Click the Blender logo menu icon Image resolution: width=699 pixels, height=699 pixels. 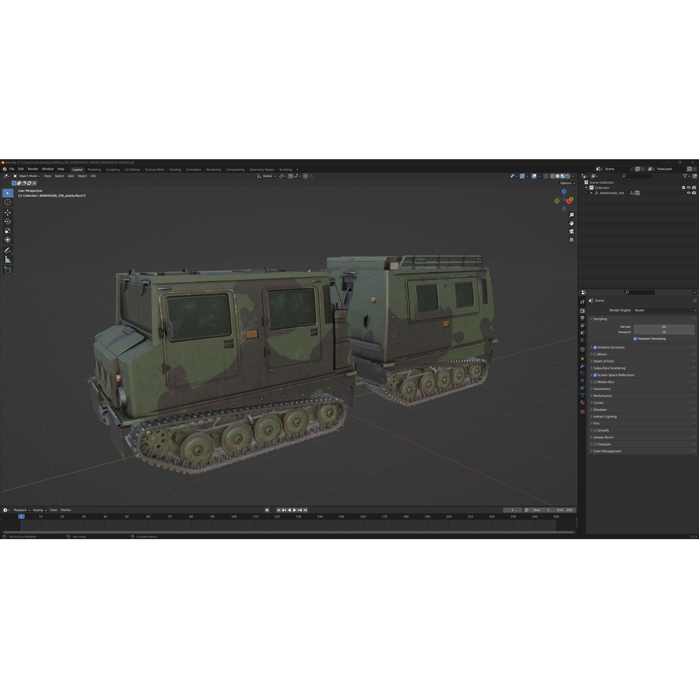coord(4,170)
